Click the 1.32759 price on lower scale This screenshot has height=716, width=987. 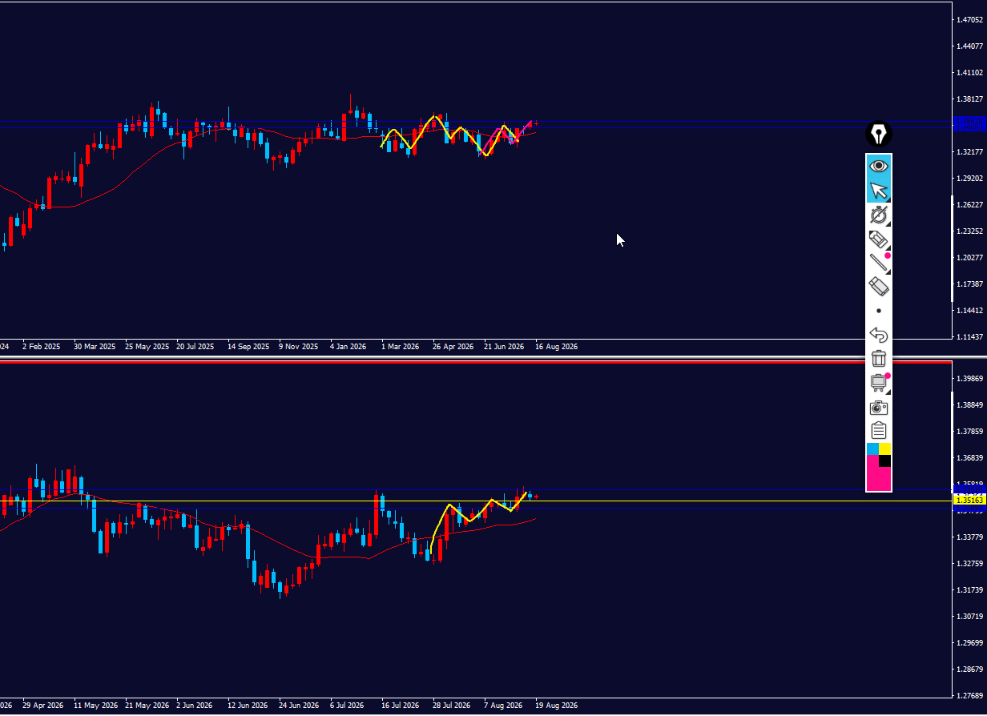(x=969, y=564)
